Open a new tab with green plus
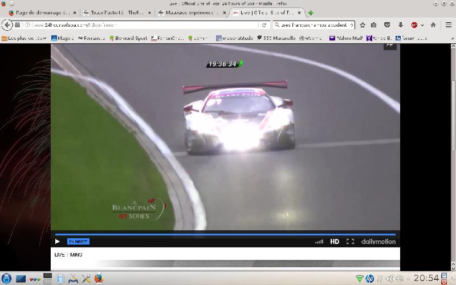The width and height of the screenshot is (456, 285). pyautogui.click(x=311, y=13)
